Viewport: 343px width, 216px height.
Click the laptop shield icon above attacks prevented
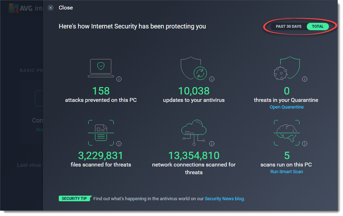pyautogui.click(x=101, y=67)
